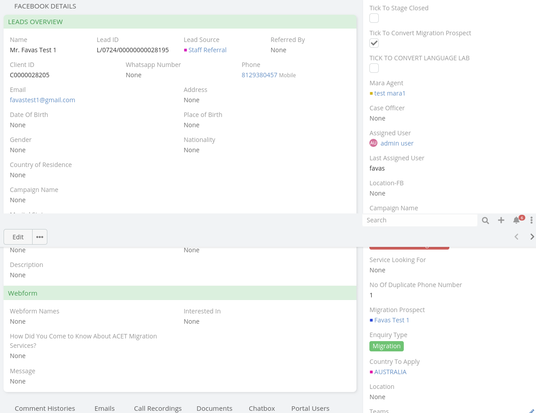
Task: Open dropdown next to Edit button
Action: pos(40,237)
